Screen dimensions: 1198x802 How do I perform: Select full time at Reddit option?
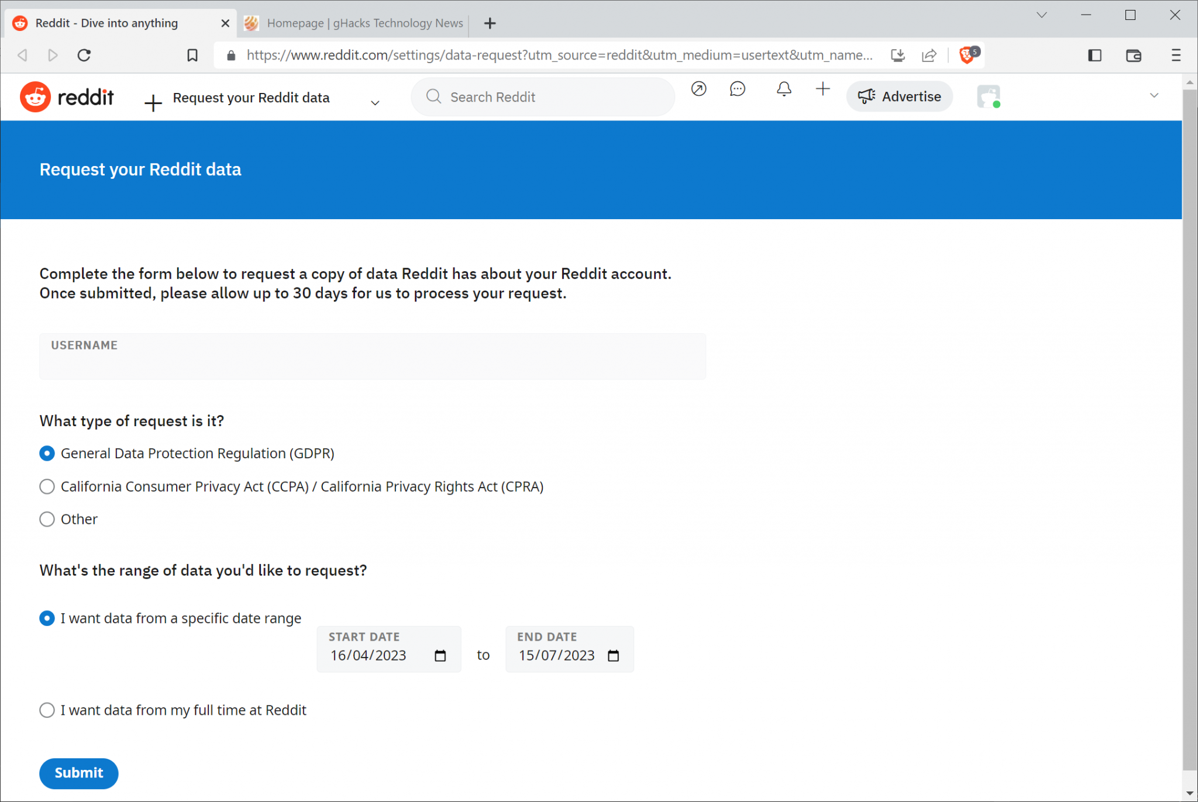pos(47,711)
